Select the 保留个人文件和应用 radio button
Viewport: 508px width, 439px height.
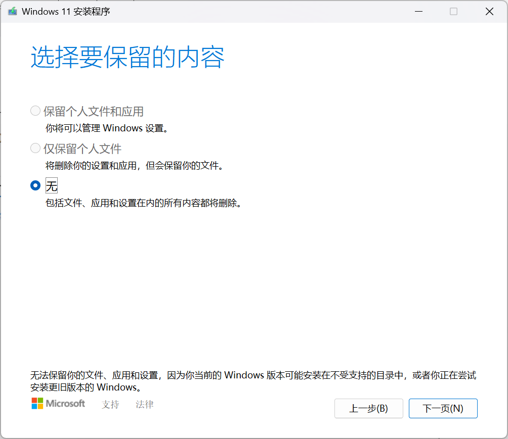coord(35,111)
